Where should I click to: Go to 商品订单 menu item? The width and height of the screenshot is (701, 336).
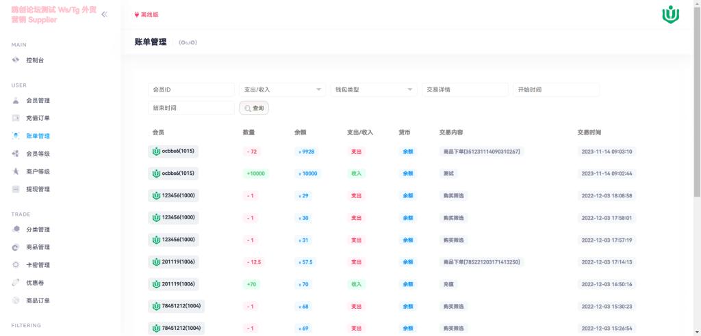38,300
